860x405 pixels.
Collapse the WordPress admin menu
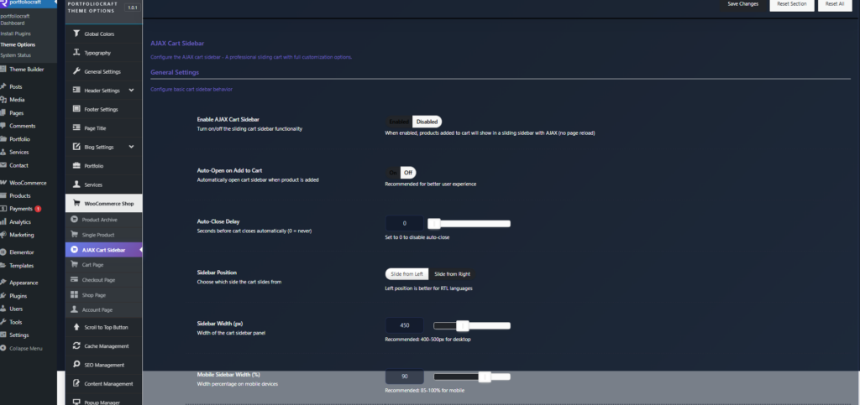tap(24, 348)
